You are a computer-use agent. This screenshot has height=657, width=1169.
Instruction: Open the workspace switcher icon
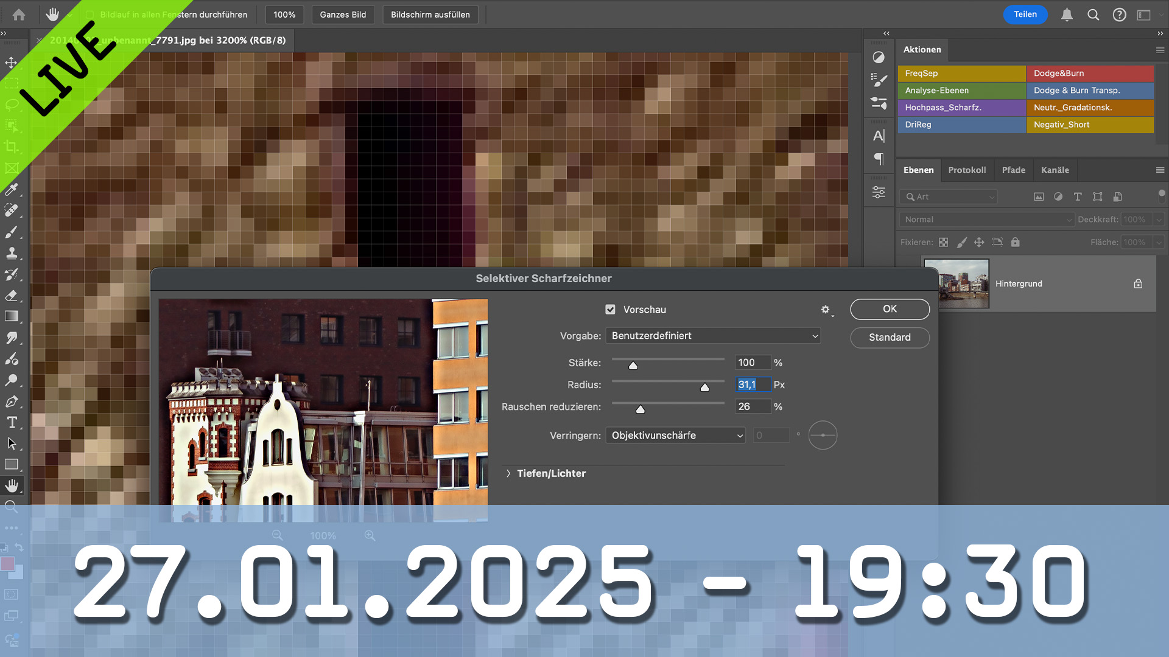point(1144,15)
